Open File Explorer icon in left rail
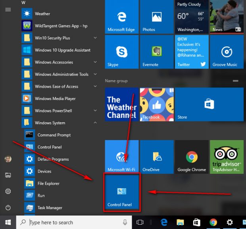 click(8, 175)
